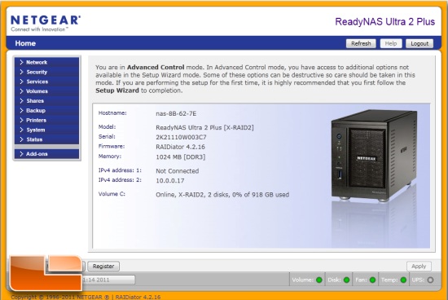Click the NETGEAR logo

(x=46, y=23)
